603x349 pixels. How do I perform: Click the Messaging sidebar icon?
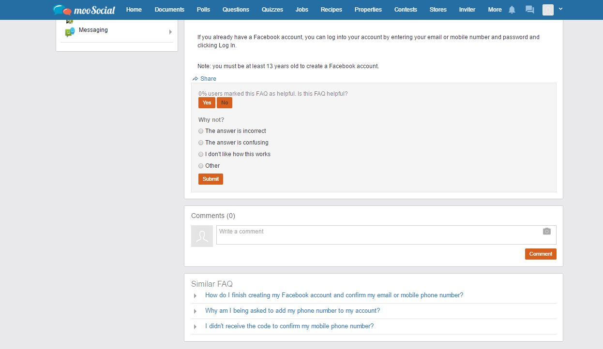tap(70, 32)
